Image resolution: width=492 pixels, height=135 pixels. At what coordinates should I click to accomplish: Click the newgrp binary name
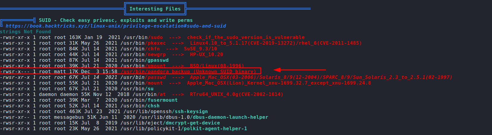(157, 55)
